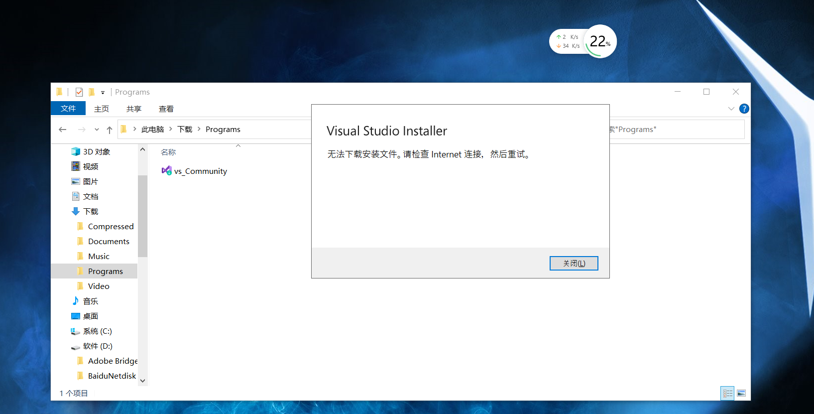This screenshot has height=414, width=814.
Task: Expand the chevron after 此电脑 breadcrumb
Action: pyautogui.click(x=171, y=129)
